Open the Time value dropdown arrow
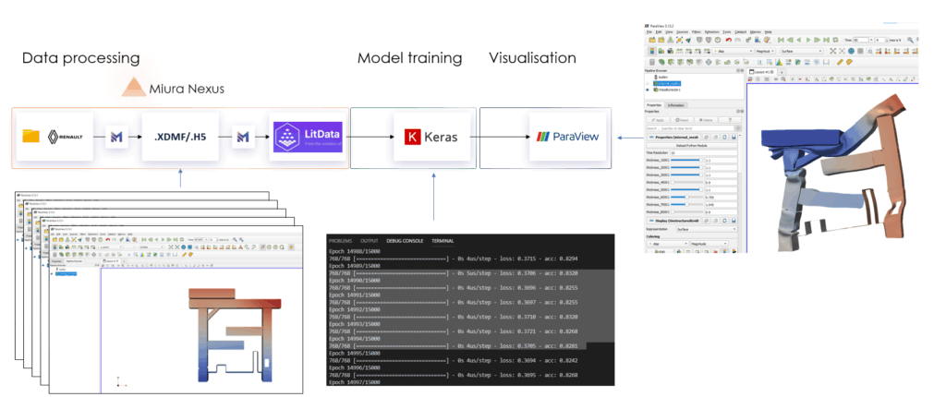The image size is (946, 397). click(872, 40)
